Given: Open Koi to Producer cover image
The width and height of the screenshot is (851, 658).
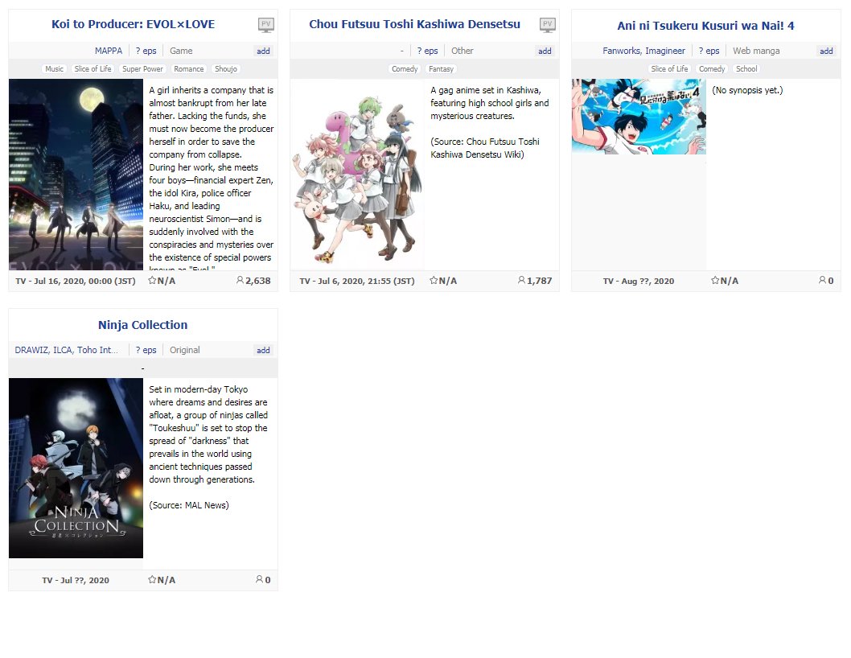Looking at the screenshot, I should click(76, 175).
